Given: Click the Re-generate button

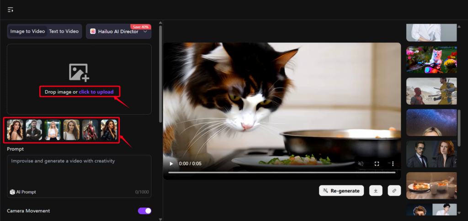Looking at the screenshot, I should click(341, 190).
